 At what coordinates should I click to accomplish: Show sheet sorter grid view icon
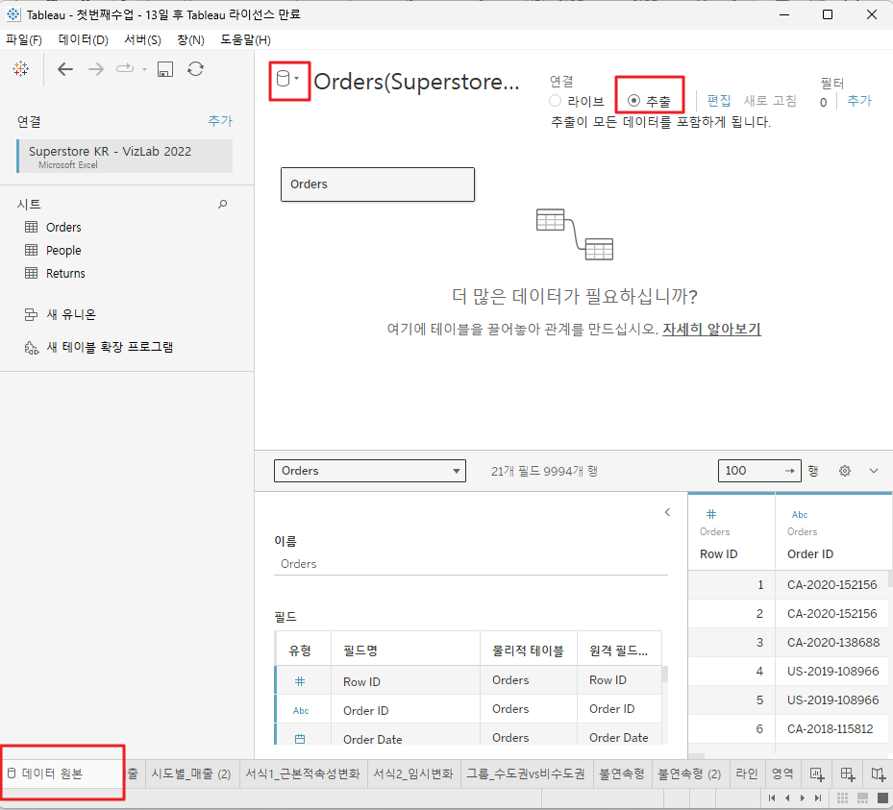843,798
